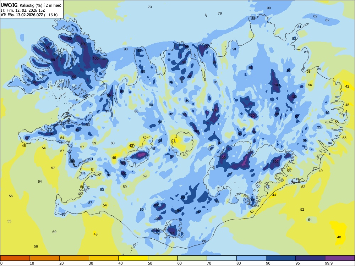Click the humidity value '43' on the map

pos(131,146)
